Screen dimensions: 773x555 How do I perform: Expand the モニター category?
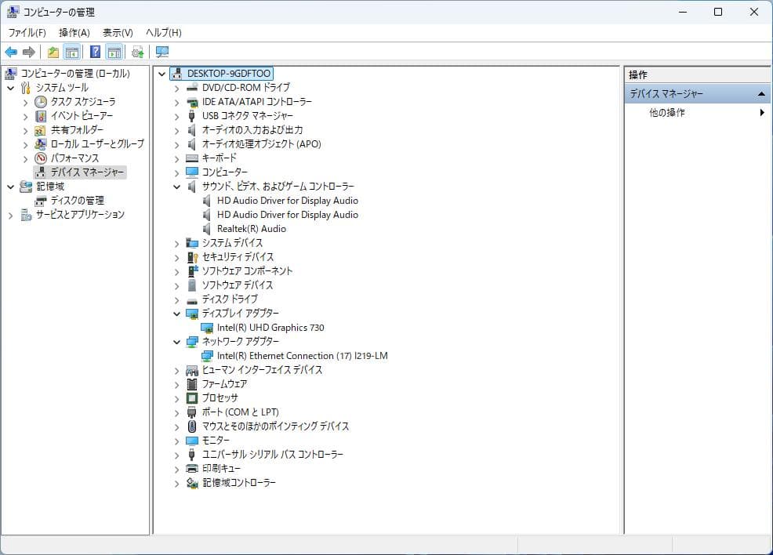pos(176,440)
